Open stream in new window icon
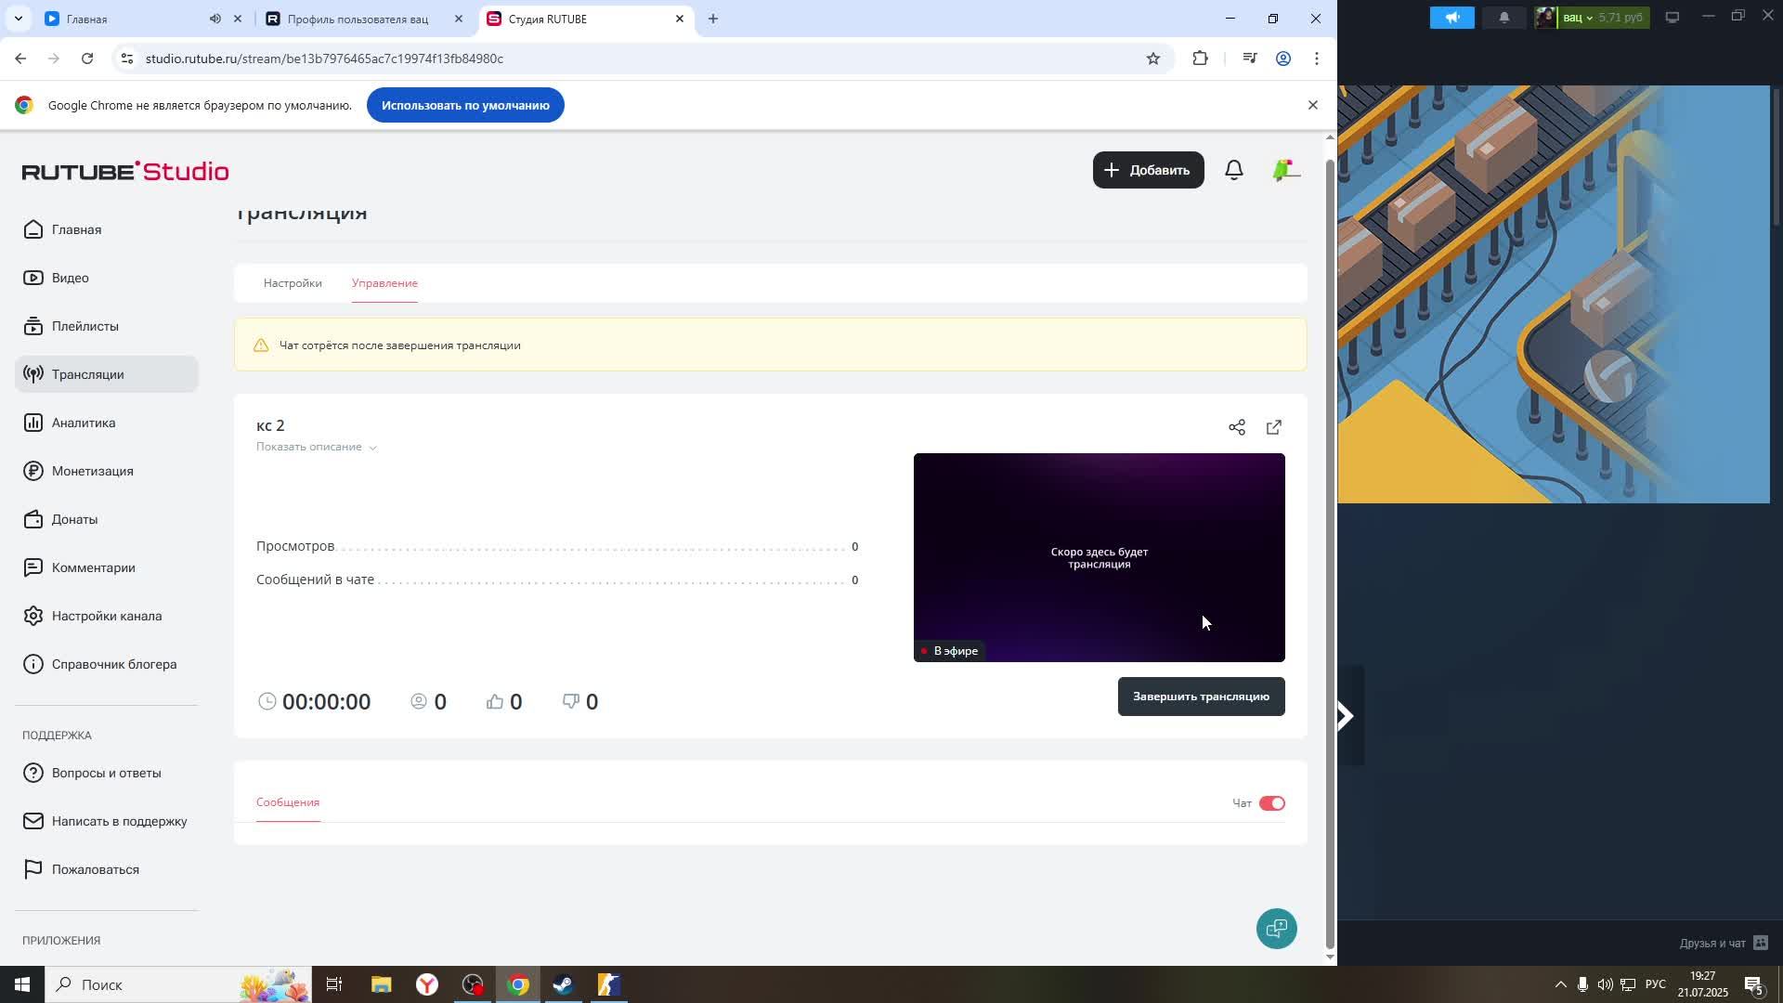 [1274, 427]
